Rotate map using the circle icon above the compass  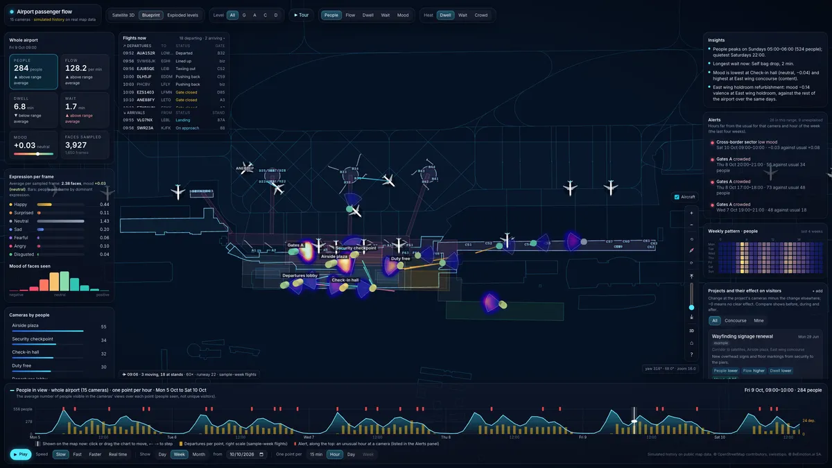[x=691, y=239]
